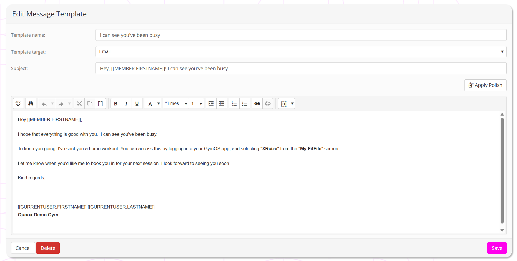This screenshot has height=261, width=517.
Task: Click the spell check icon
Action: 18,104
